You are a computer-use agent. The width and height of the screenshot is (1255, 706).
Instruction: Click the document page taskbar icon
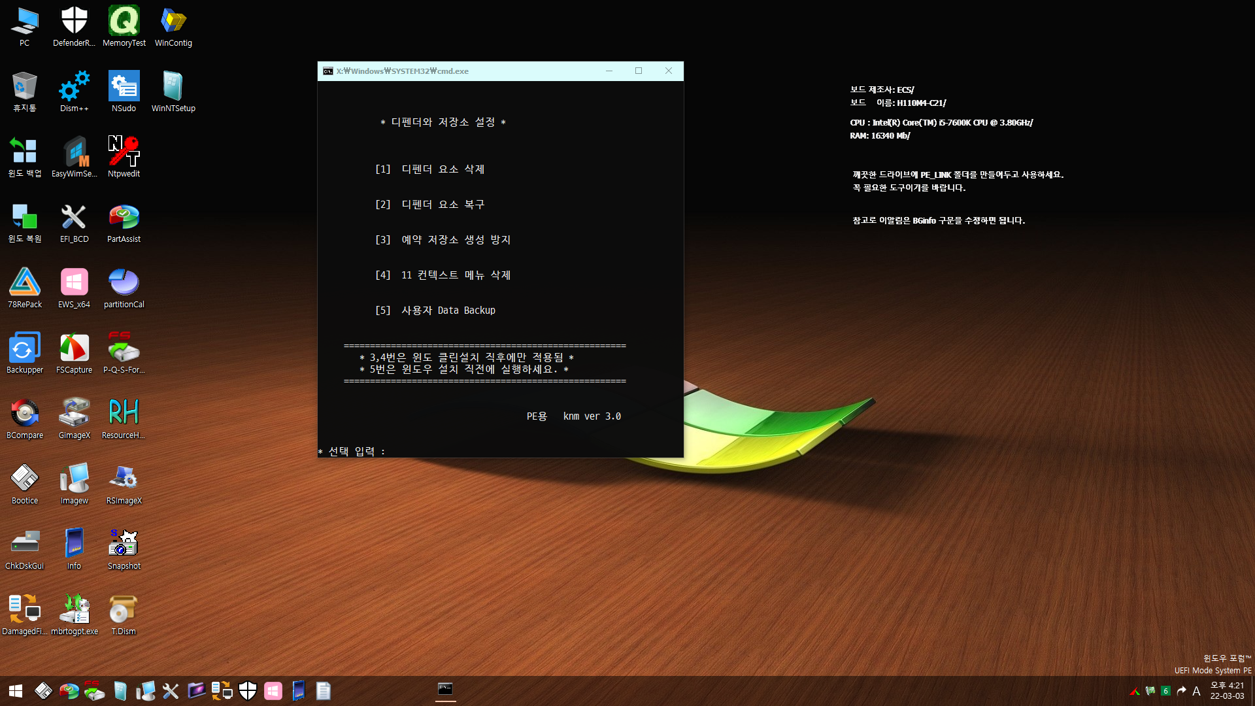click(324, 691)
